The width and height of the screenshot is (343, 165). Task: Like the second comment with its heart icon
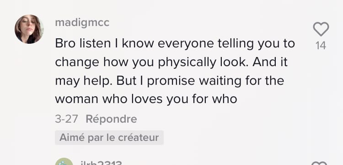click(x=319, y=163)
